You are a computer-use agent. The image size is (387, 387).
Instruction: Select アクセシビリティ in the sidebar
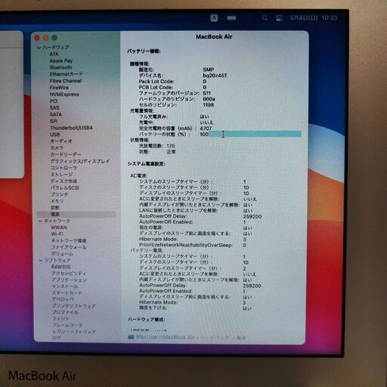pos(69,274)
